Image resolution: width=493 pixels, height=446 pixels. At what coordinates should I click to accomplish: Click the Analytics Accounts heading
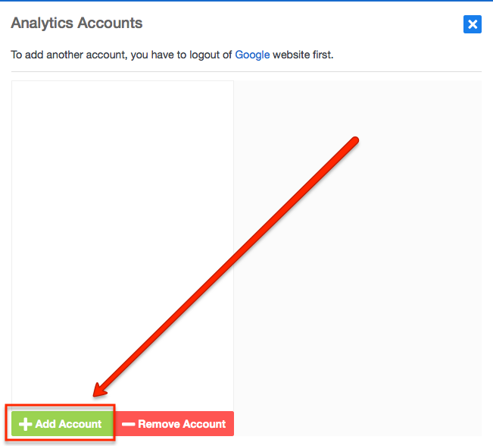point(76,23)
